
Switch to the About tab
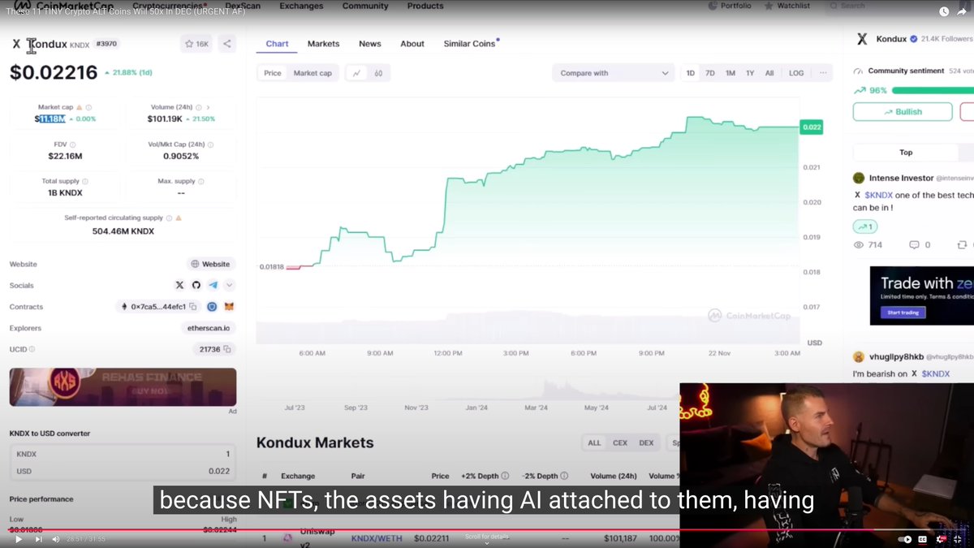[x=412, y=44]
